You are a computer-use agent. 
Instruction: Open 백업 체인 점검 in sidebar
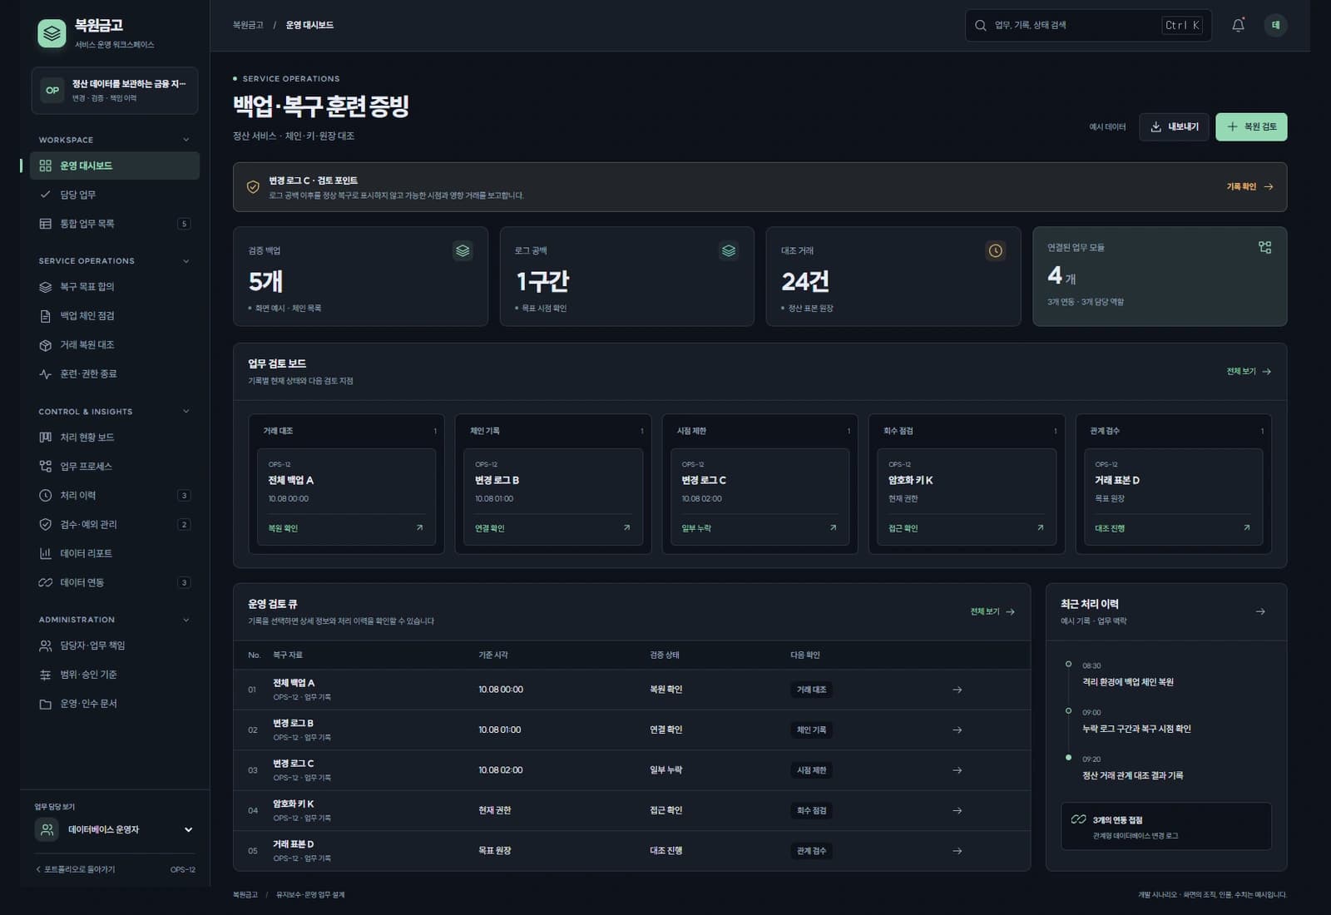point(115,316)
